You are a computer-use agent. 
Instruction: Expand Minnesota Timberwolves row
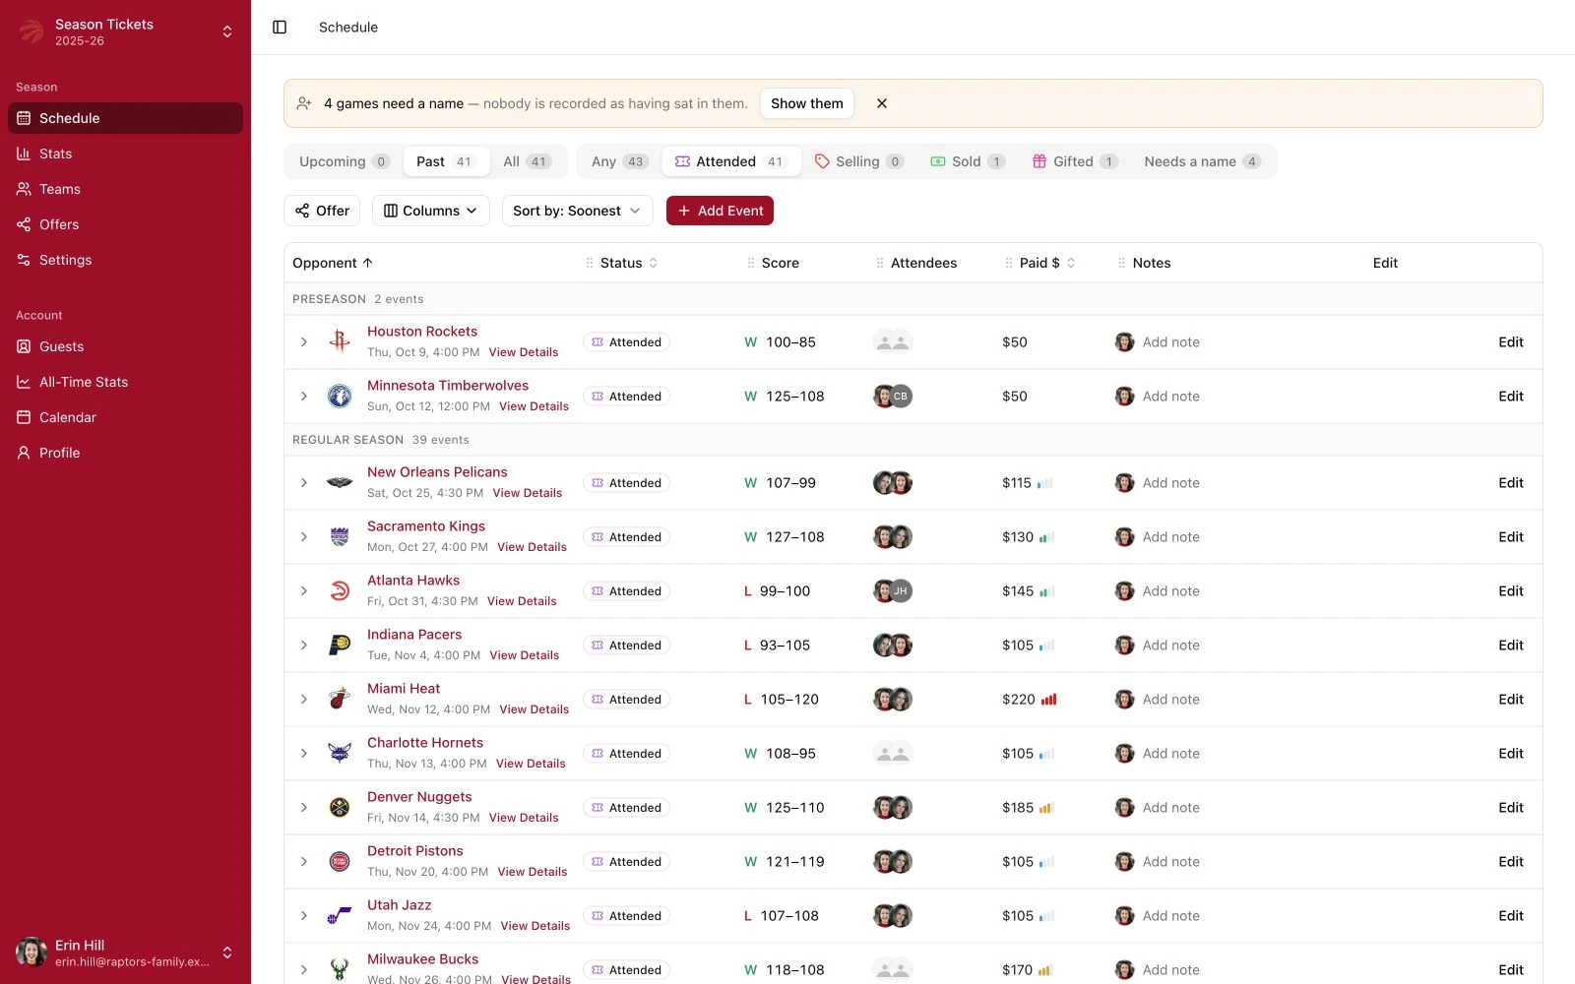(304, 396)
